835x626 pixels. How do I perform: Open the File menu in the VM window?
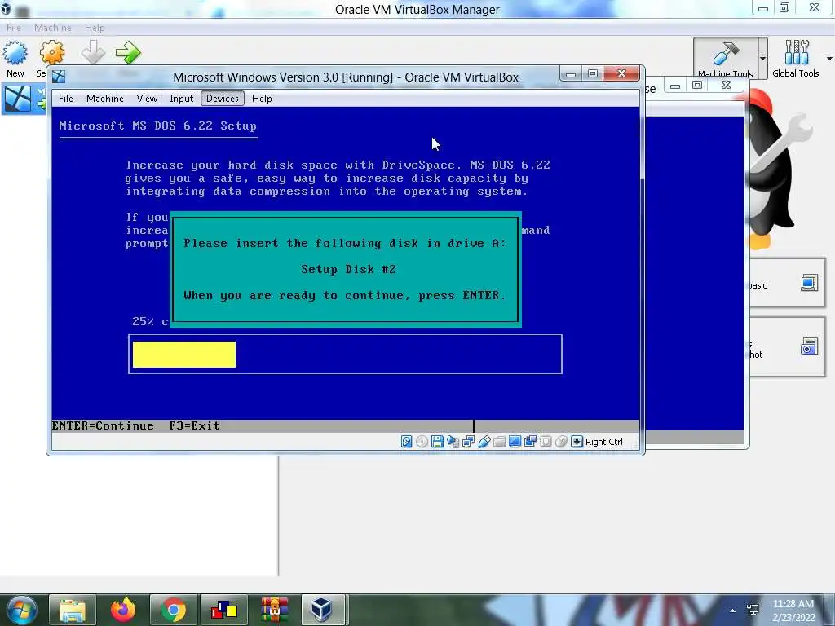pos(66,99)
